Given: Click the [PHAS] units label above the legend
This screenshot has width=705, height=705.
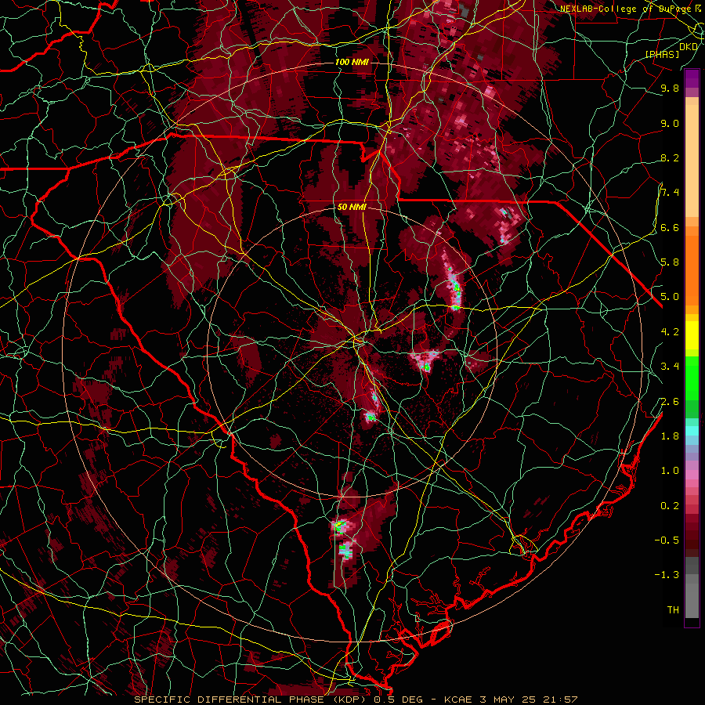Looking at the screenshot, I should 662,55.
